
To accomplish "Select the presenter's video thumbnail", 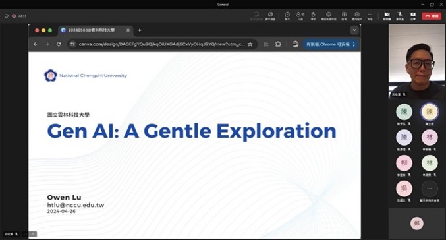I will [417, 61].
